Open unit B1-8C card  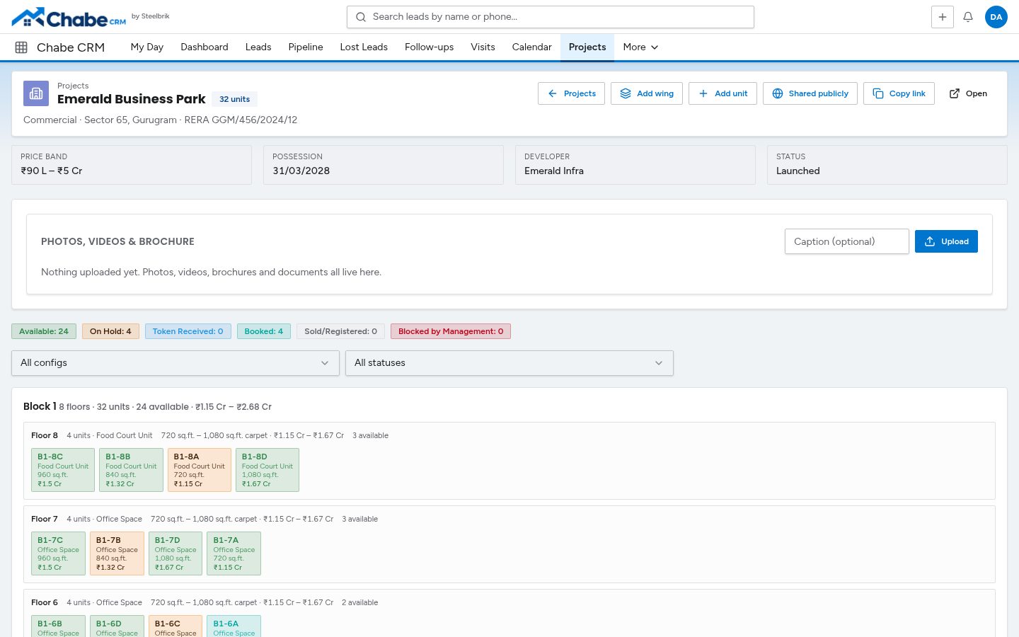(x=63, y=470)
